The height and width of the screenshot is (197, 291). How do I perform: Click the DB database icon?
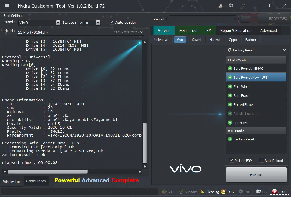164,192
